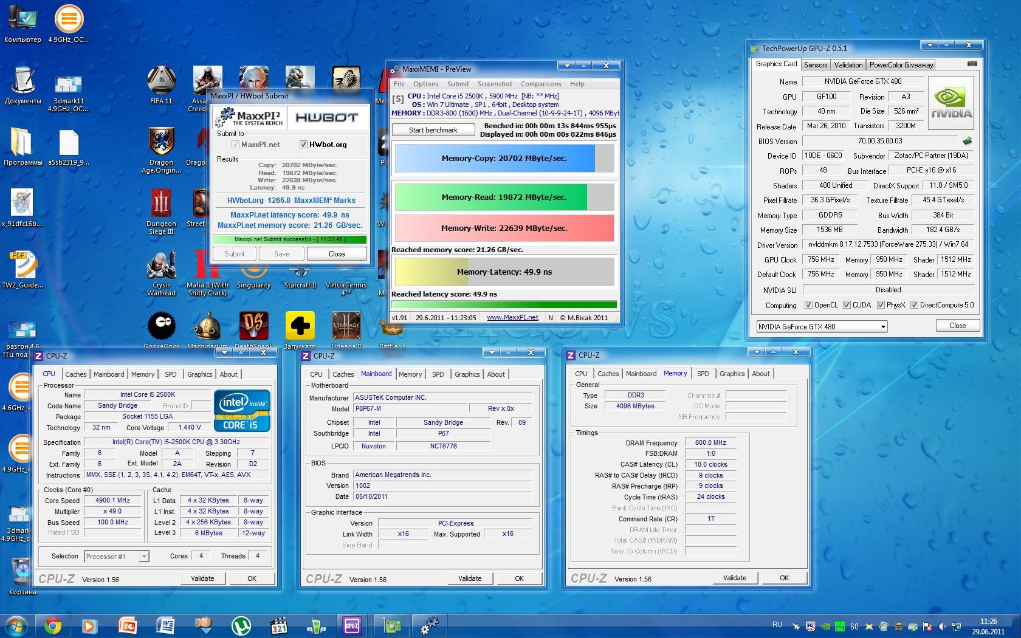Open PowerColor Giveaway tab in GPU-Z
This screenshot has height=638, width=1021.
pyautogui.click(x=901, y=65)
